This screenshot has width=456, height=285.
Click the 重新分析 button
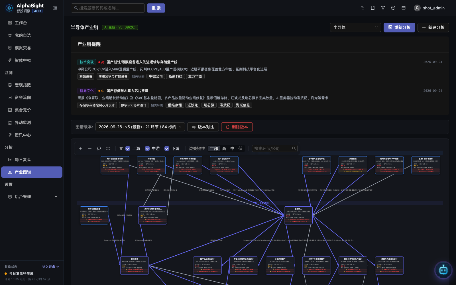tap(399, 27)
